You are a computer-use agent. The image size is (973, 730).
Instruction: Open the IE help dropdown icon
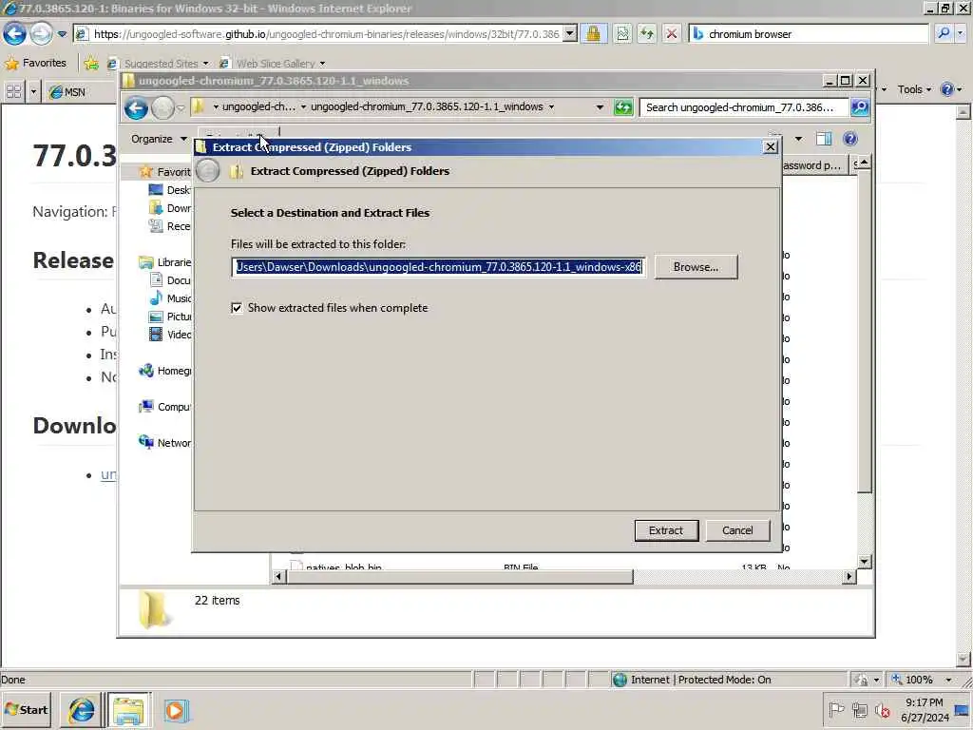[x=951, y=89]
